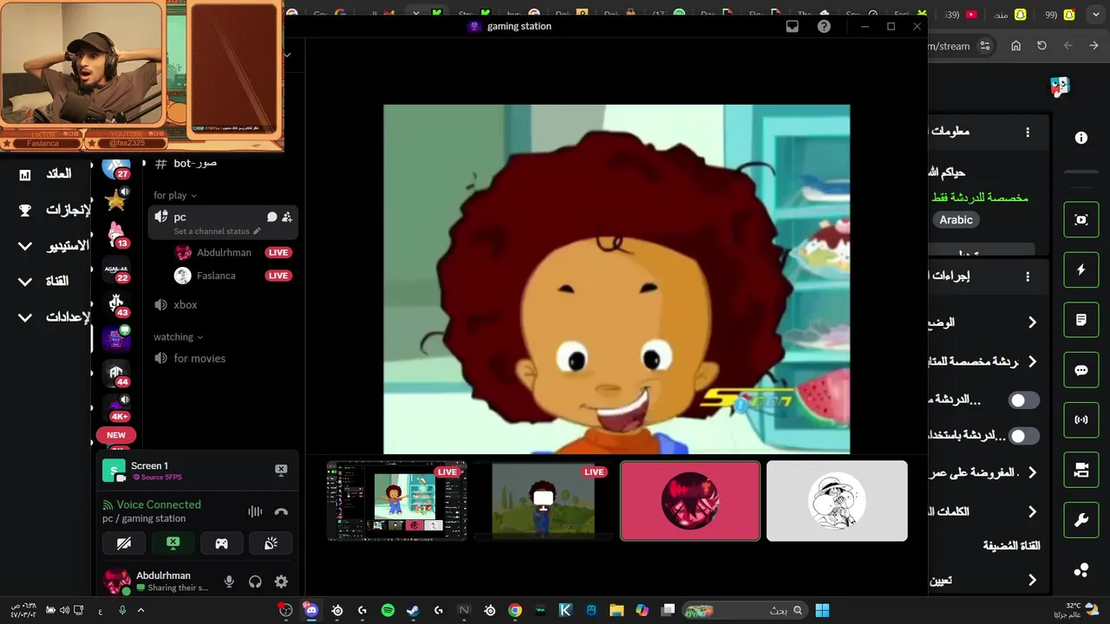Open three-dot menu for معلومات panel
The image size is (1110, 624).
click(1028, 133)
